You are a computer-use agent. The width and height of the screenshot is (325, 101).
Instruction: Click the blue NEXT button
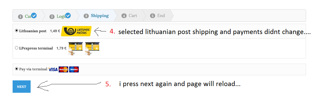click(x=22, y=87)
